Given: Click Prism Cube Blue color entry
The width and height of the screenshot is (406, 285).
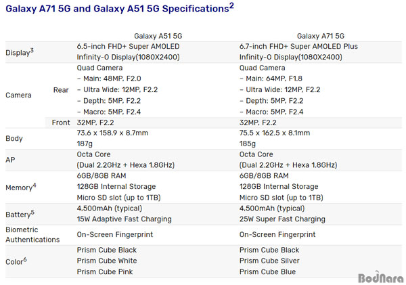Looking at the screenshot, I should click(x=267, y=271).
